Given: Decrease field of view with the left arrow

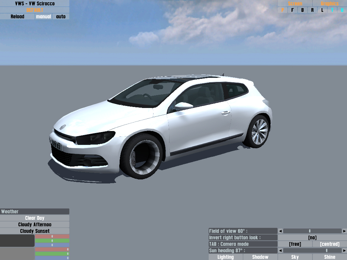Looking at the screenshot, I should click(280, 231).
